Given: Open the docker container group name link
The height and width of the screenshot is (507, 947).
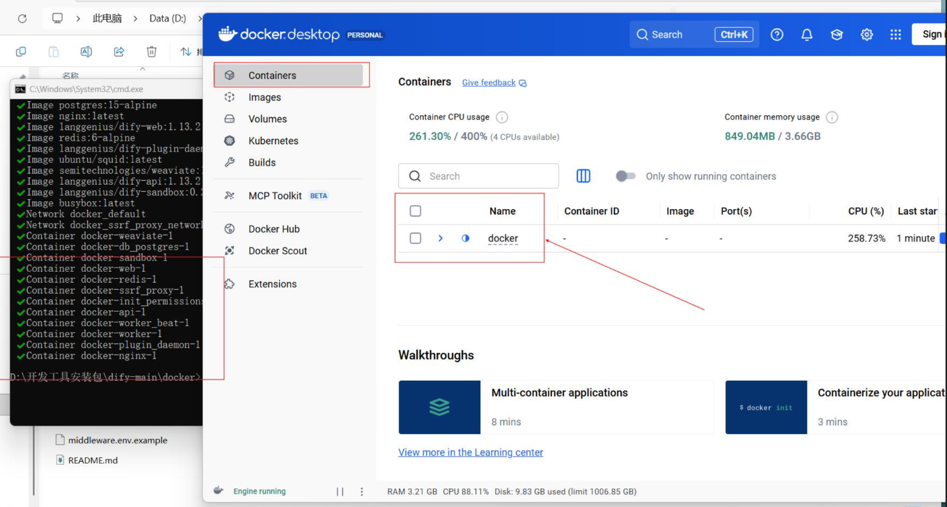Looking at the screenshot, I should click(503, 238).
